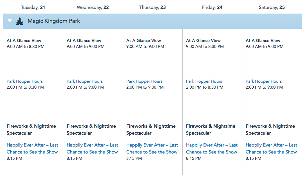Select the Thursday, 23 column header

153,7
